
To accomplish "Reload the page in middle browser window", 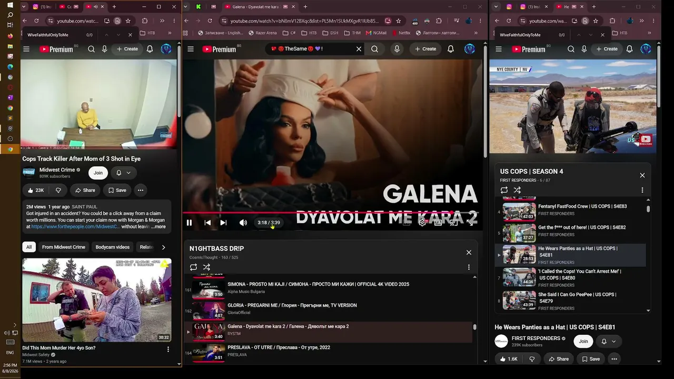I will click(210, 21).
